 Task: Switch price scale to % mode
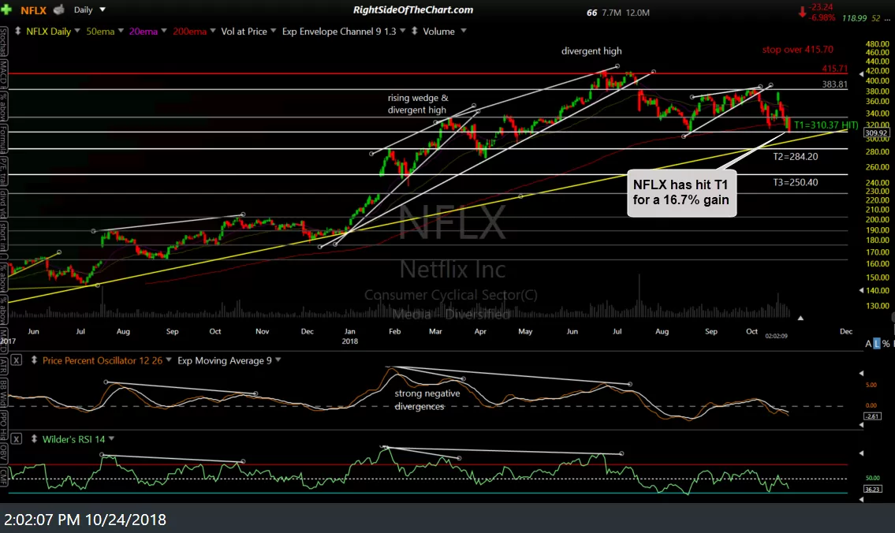click(886, 344)
